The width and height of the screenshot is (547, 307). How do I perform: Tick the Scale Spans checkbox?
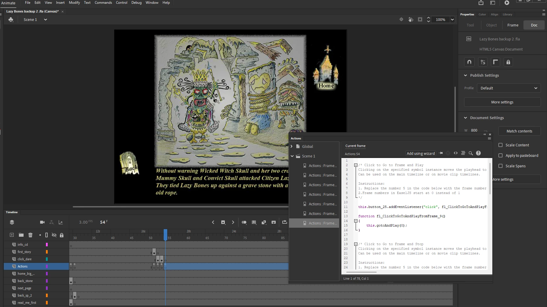(x=500, y=166)
